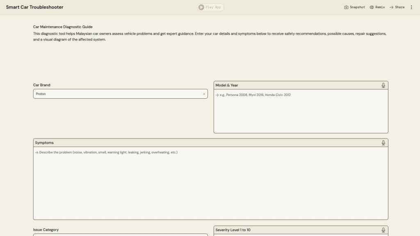Expand the Issue Category dropdown

pos(120,234)
